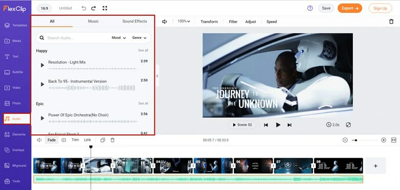Open the Elements sidebar panel
The height and width of the screenshot is (190, 400).
click(x=15, y=135)
